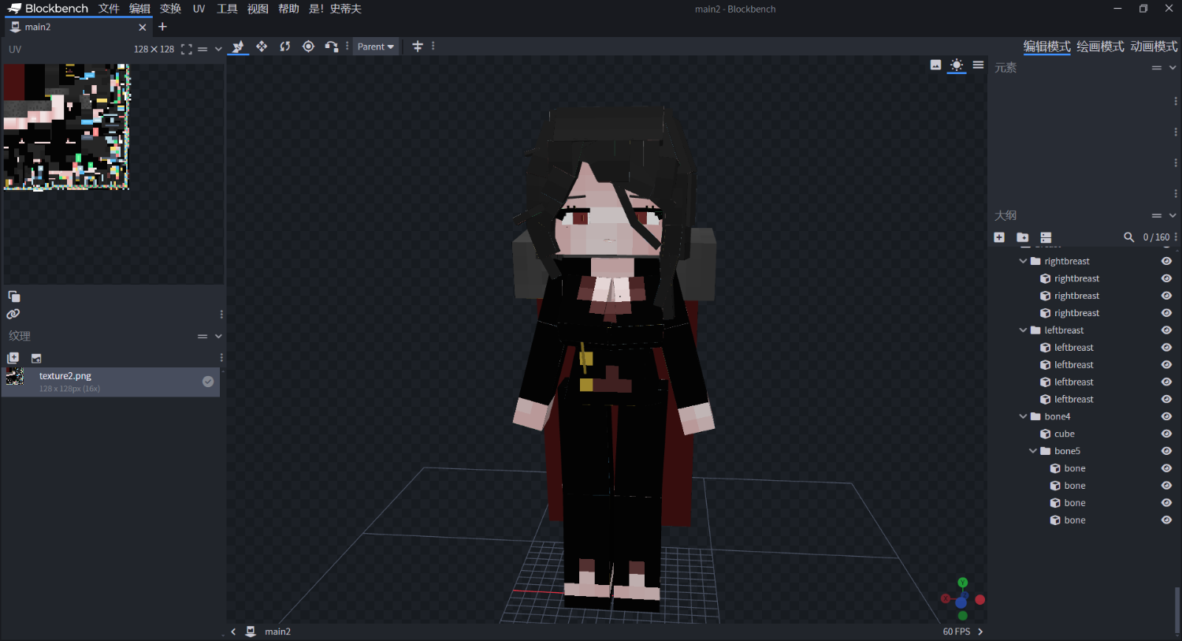Collapse the 大纲 outliner panel chevron

[x=1173, y=215]
